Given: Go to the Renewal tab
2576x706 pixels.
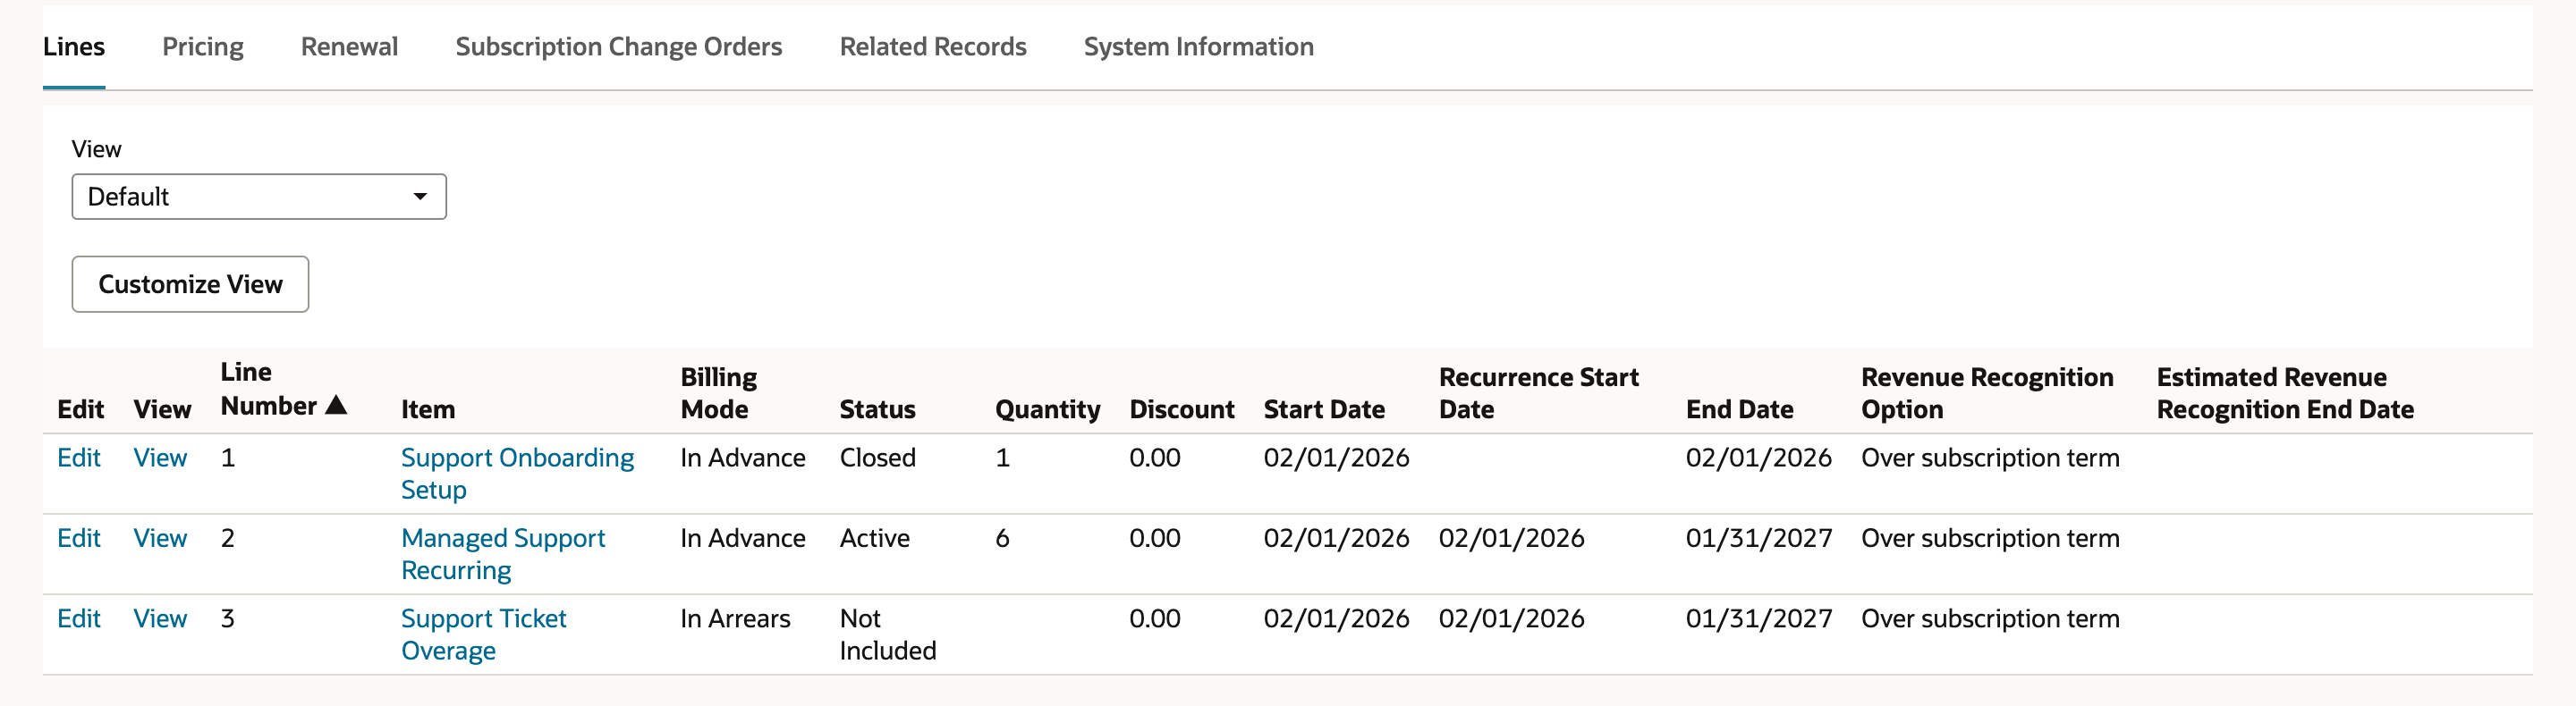Looking at the screenshot, I should click(349, 47).
